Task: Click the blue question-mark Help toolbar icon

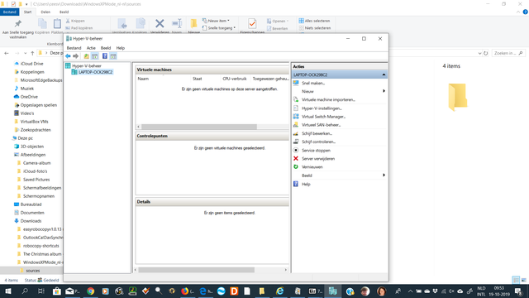Action: (105, 56)
